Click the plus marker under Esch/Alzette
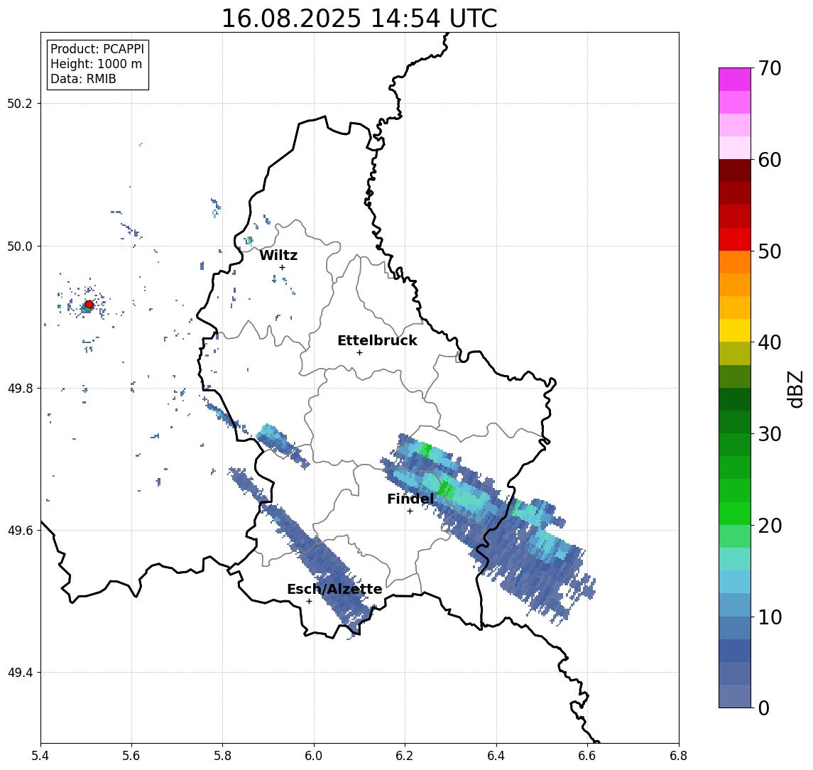The width and height of the screenshot is (813, 770). 309,602
